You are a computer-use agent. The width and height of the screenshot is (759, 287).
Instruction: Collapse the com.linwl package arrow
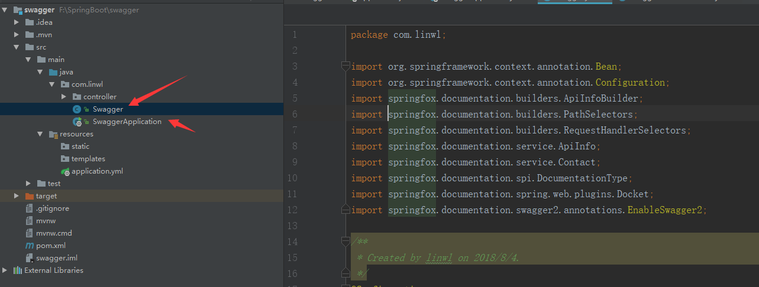click(x=53, y=84)
